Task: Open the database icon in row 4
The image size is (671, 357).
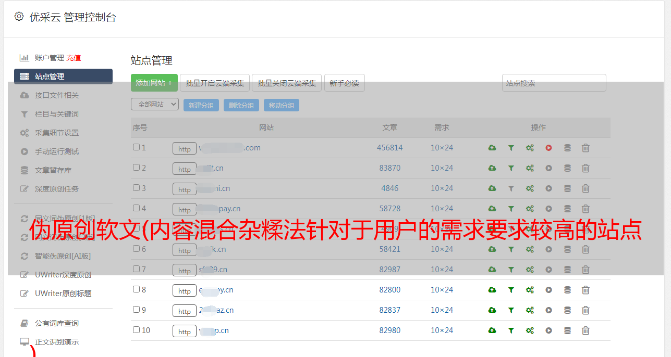Action: click(x=567, y=209)
